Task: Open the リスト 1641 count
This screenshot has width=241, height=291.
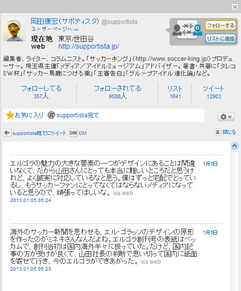Action: click(175, 92)
